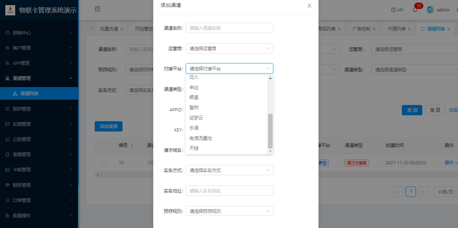The image size is (458, 228).
Task: Select 银盛 from platform list
Action: click(227, 97)
